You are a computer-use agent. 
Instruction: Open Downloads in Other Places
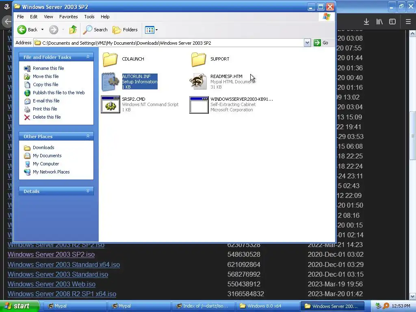(43, 147)
